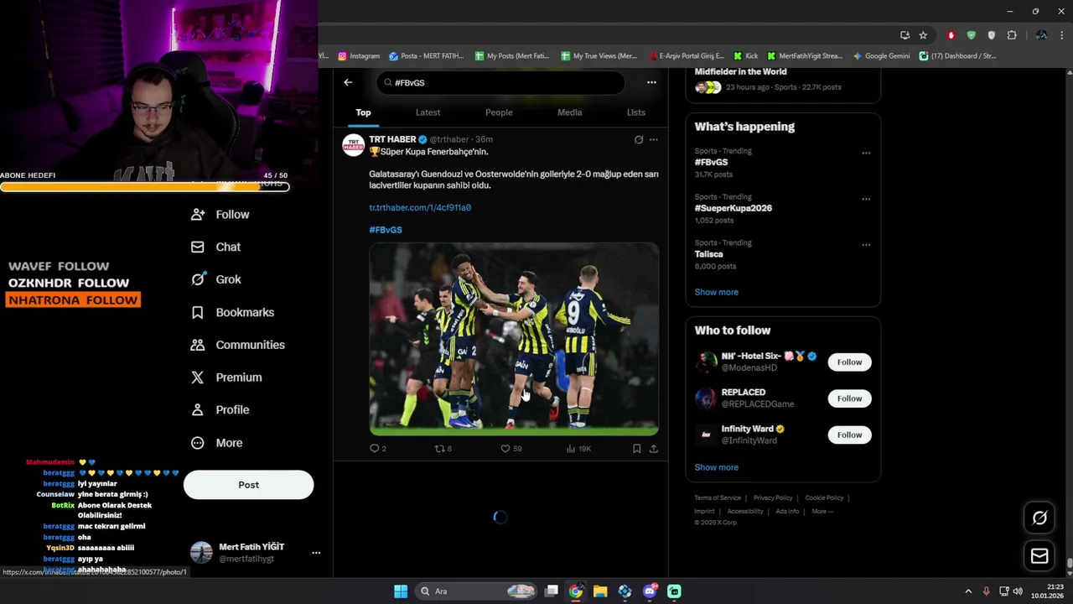Open Task View from taskbar
1073x604 pixels.
tap(552, 591)
